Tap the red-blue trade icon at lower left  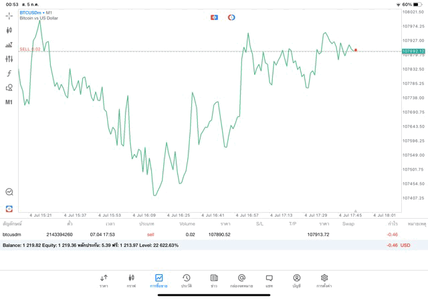9,209
